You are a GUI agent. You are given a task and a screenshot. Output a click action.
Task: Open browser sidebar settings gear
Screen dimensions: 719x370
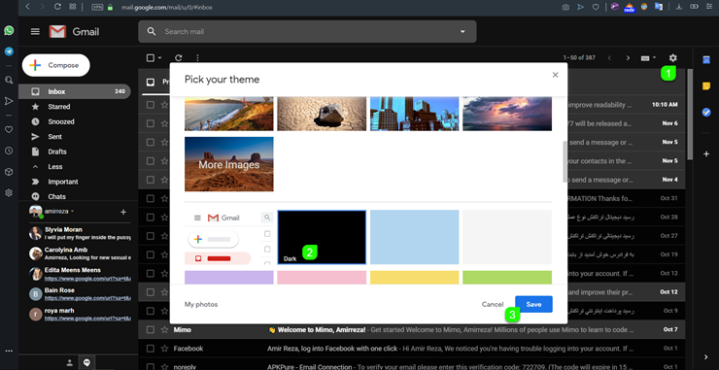[9, 193]
